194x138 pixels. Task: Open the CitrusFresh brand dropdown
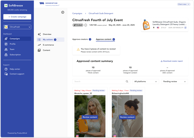pyautogui.click(x=17, y=27)
